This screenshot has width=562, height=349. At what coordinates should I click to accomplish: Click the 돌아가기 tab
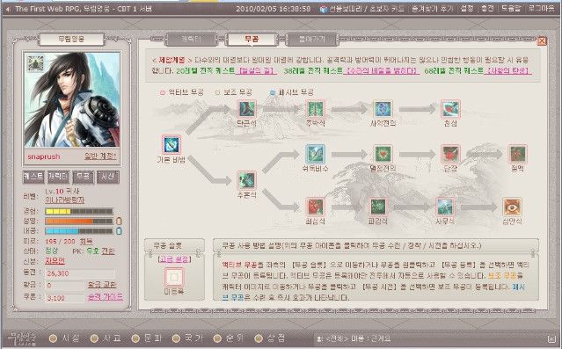[x=312, y=40]
